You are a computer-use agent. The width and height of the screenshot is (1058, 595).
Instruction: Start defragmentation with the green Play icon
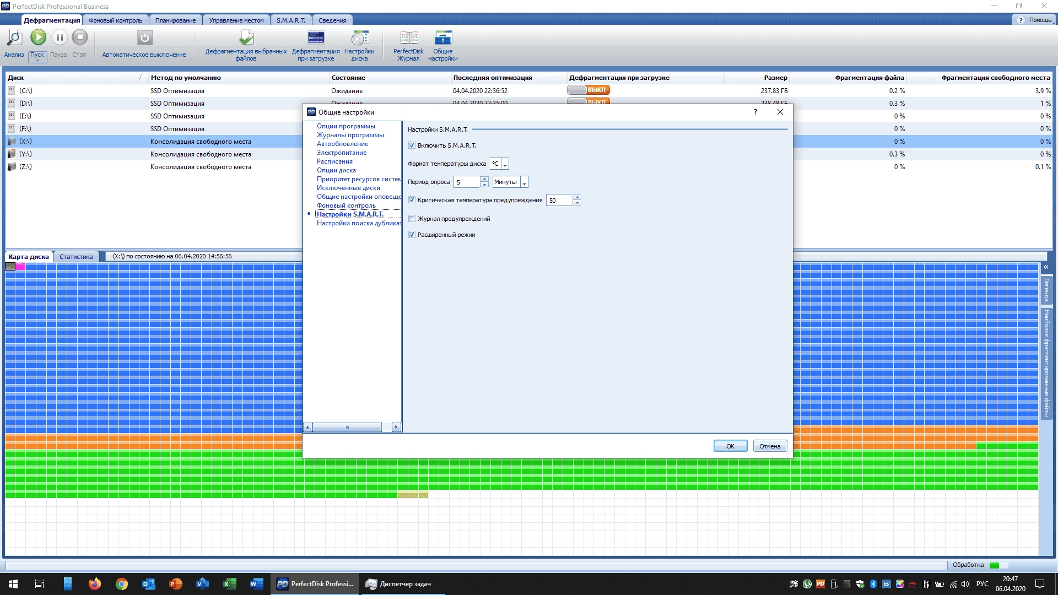(38, 37)
